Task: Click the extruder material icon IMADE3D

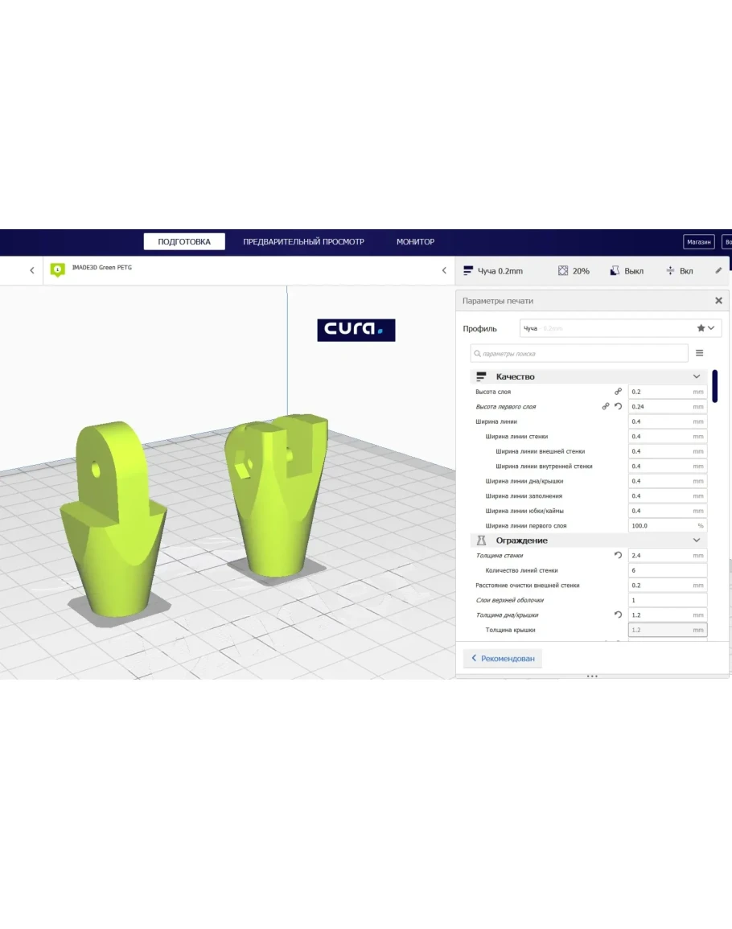Action: tap(57, 269)
